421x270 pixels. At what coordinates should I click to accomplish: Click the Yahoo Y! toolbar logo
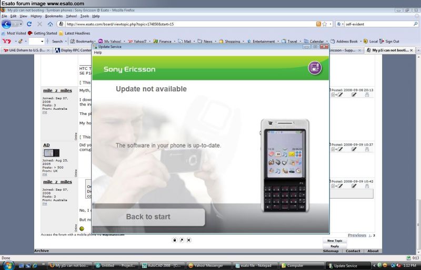6,41
